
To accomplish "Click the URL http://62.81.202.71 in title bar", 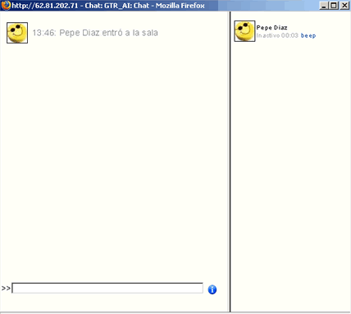I will coord(45,6).
